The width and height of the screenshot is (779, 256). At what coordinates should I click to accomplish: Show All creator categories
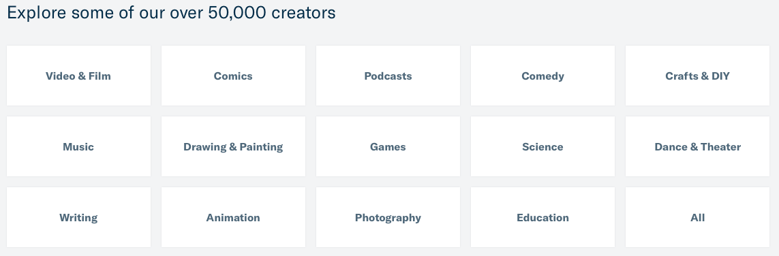click(697, 217)
